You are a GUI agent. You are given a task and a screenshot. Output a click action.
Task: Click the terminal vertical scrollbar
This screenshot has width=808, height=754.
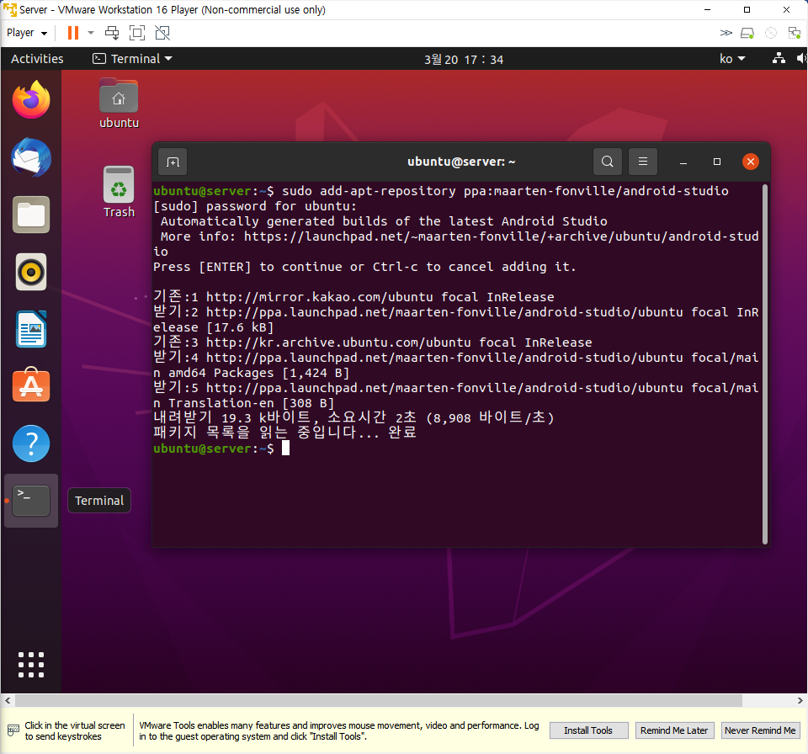click(765, 364)
